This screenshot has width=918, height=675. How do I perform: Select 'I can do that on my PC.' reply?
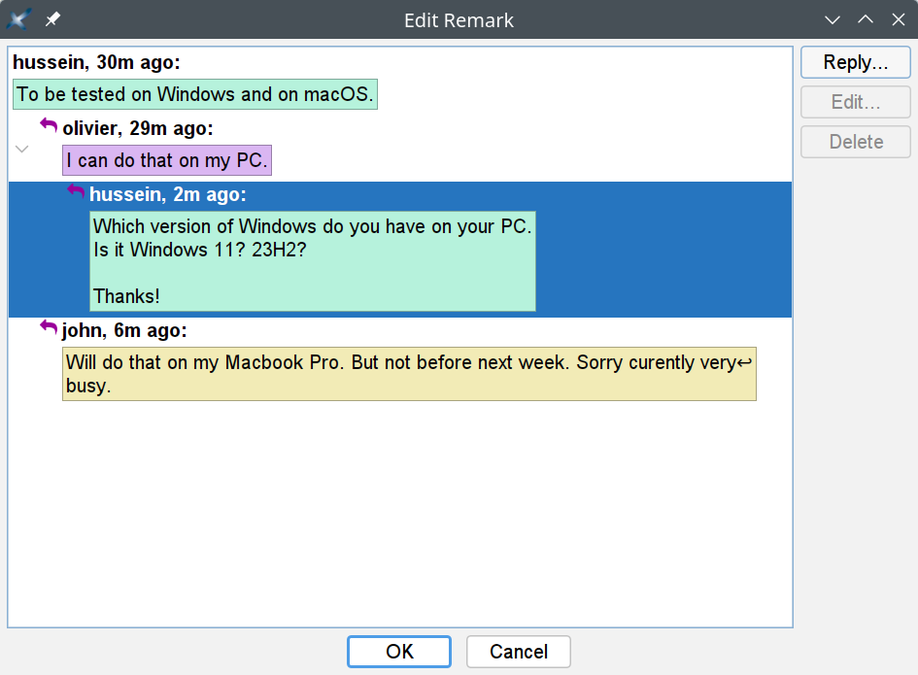[167, 160]
